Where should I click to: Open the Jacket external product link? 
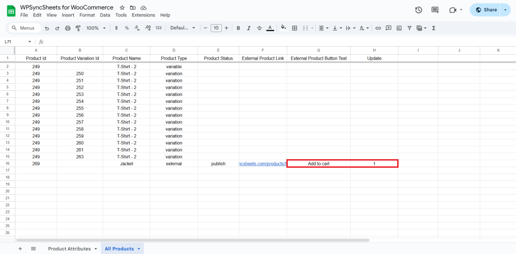point(263,164)
